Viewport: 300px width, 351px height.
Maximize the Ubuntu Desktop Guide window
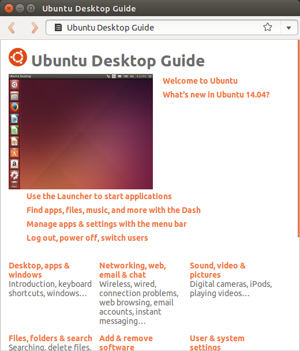pos(31,9)
